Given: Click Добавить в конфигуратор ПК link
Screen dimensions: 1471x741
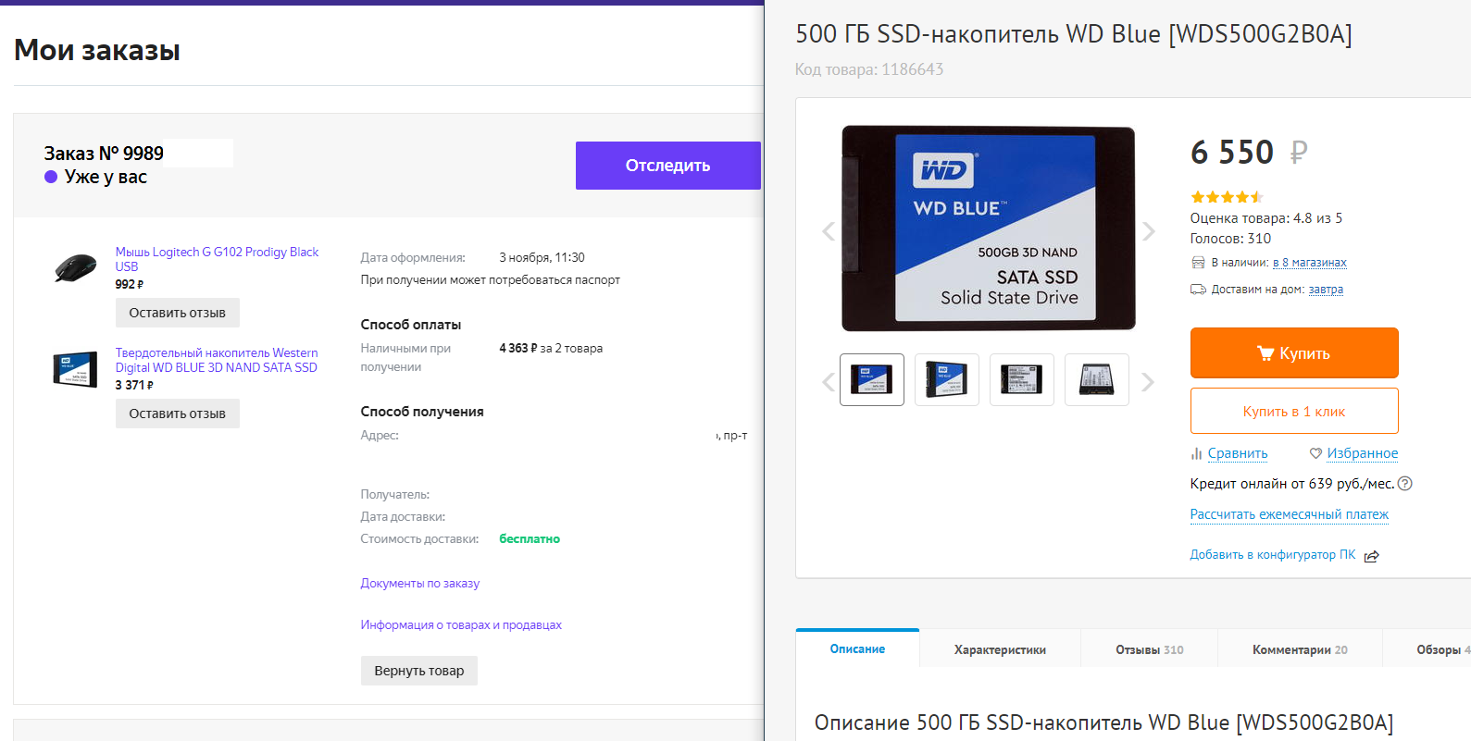Looking at the screenshot, I should point(1273,555).
